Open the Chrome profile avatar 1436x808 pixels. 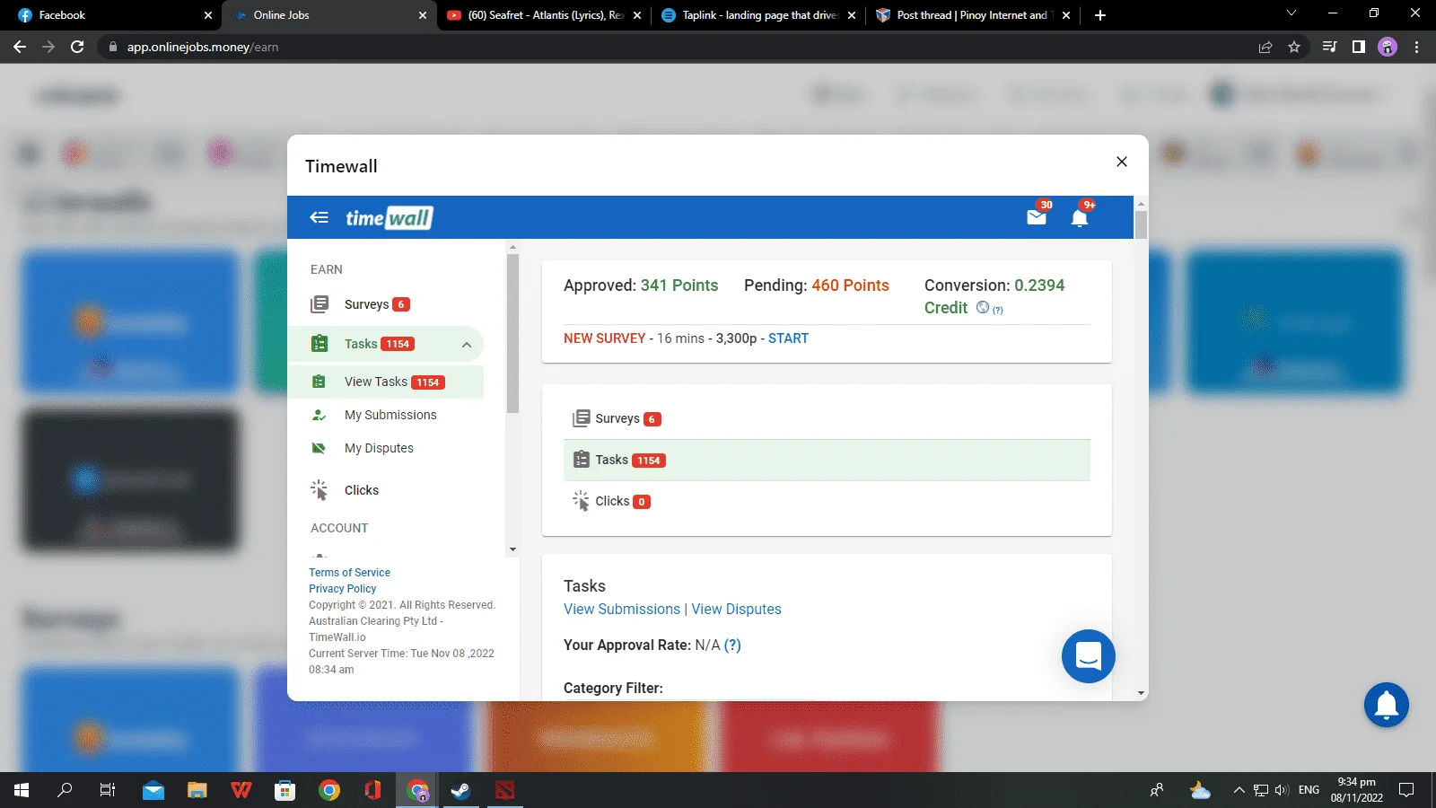1388,47
